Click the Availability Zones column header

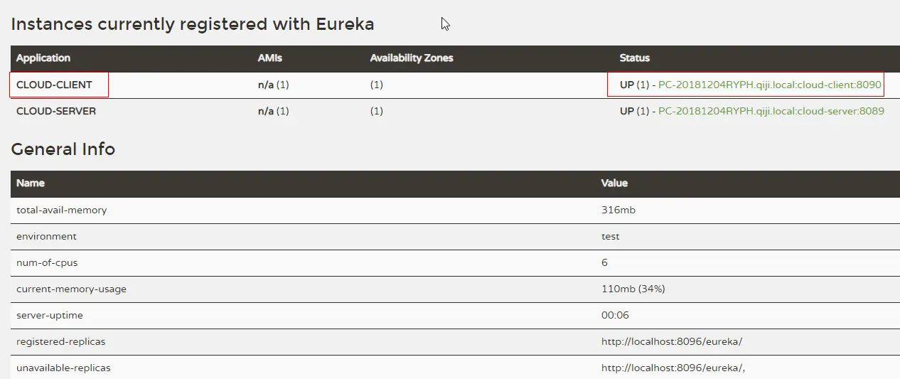pyautogui.click(x=411, y=58)
